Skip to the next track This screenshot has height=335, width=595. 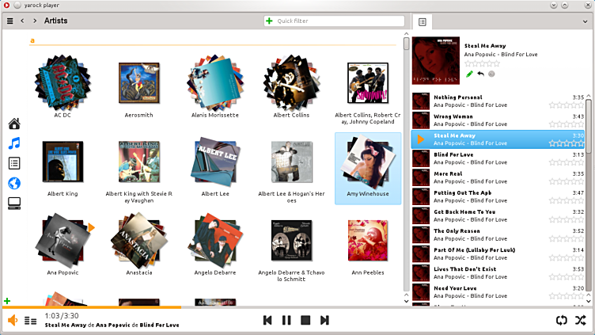coord(324,320)
